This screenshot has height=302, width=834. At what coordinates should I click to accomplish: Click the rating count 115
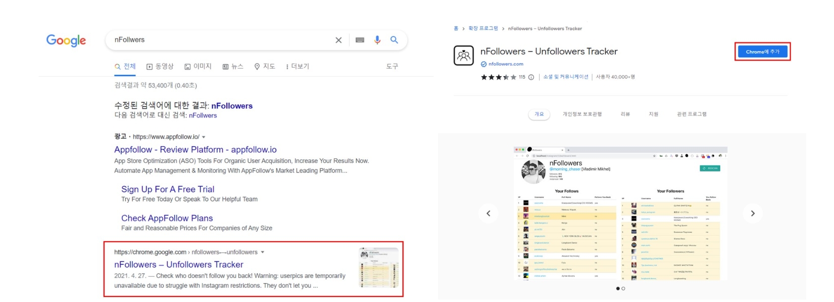pos(522,77)
